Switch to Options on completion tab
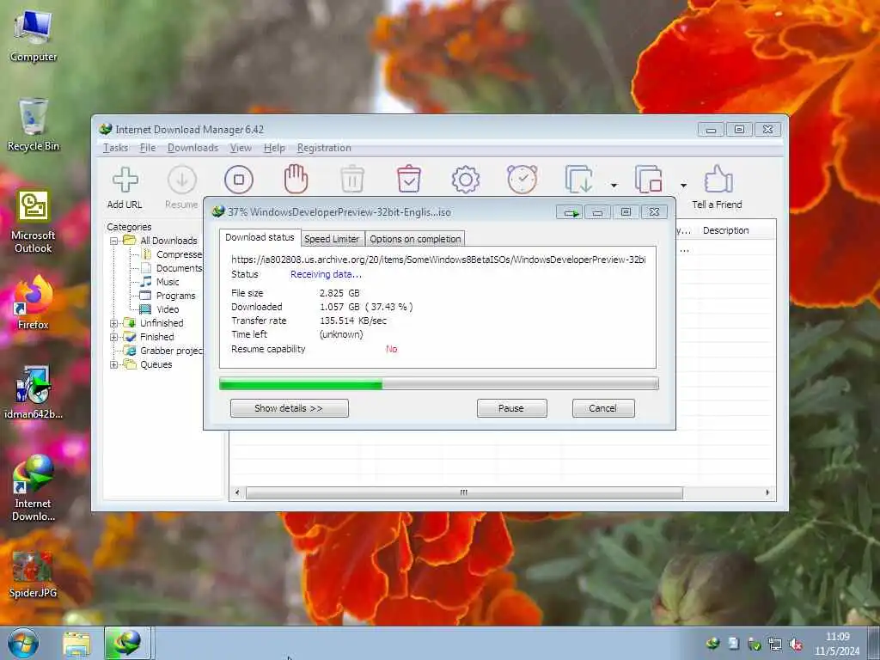 click(415, 239)
